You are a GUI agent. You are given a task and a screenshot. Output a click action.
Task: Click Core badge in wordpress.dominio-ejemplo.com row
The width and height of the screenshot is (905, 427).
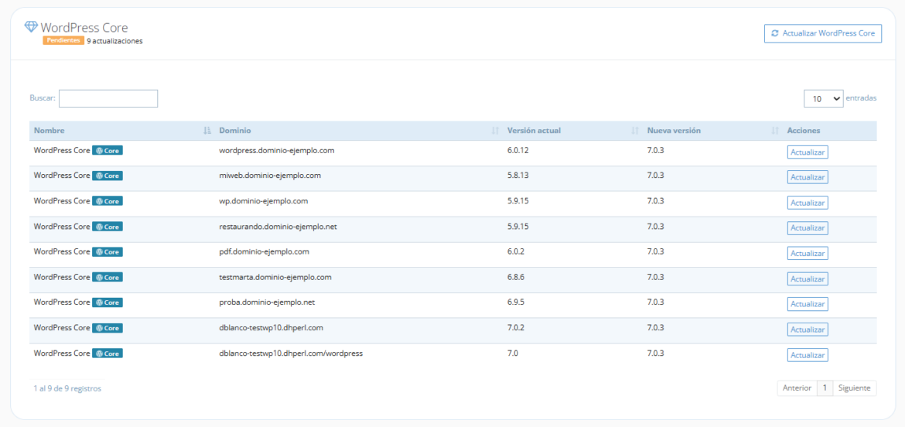click(x=108, y=151)
